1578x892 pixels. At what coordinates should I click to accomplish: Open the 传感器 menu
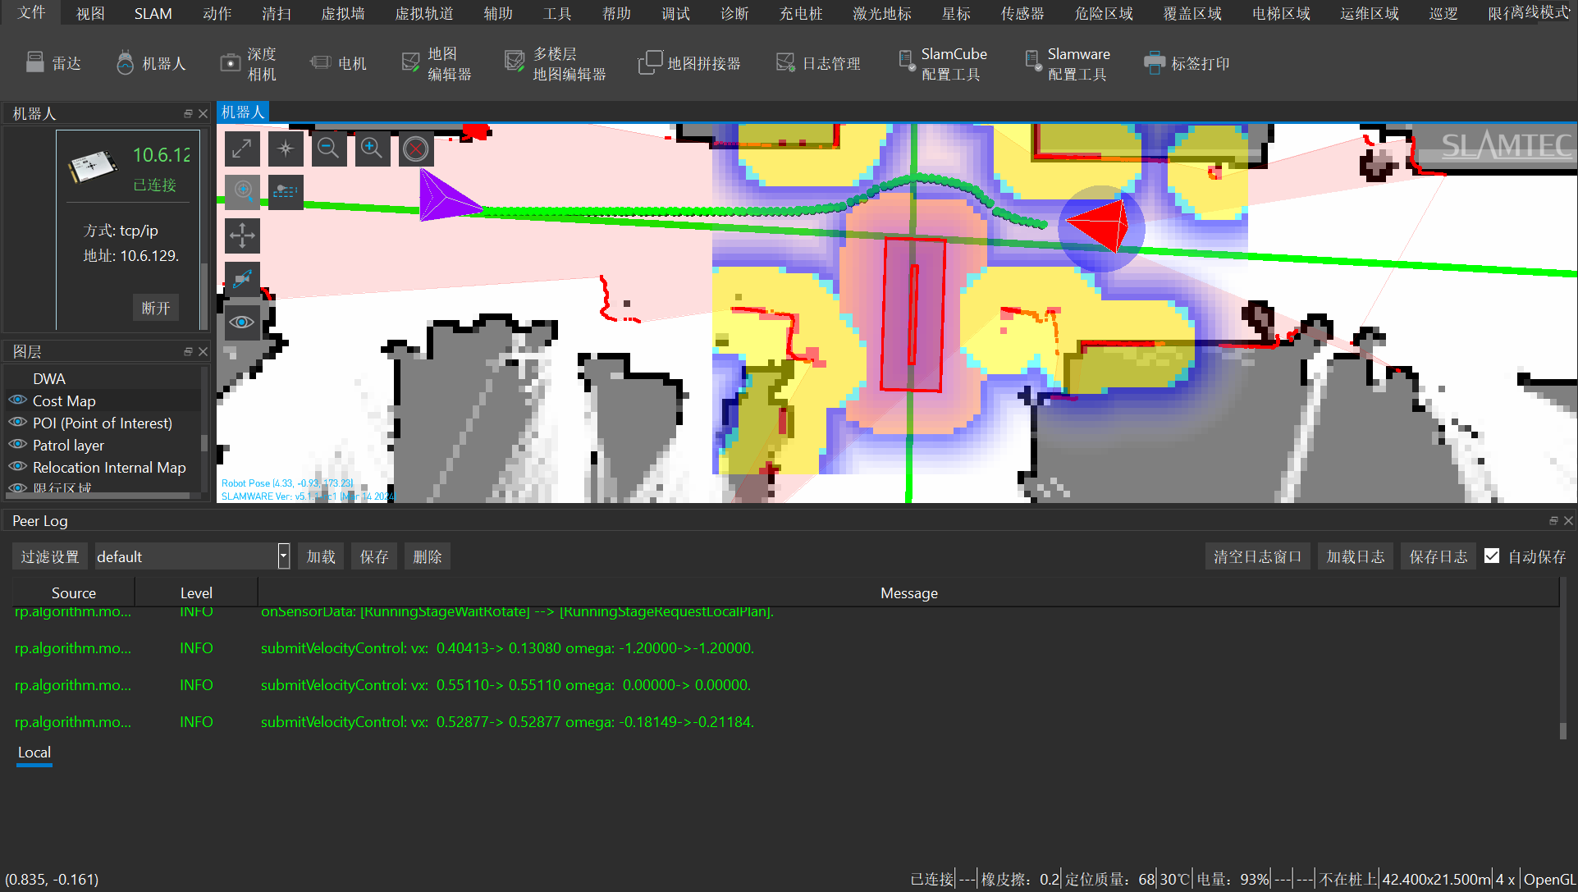click(1022, 13)
